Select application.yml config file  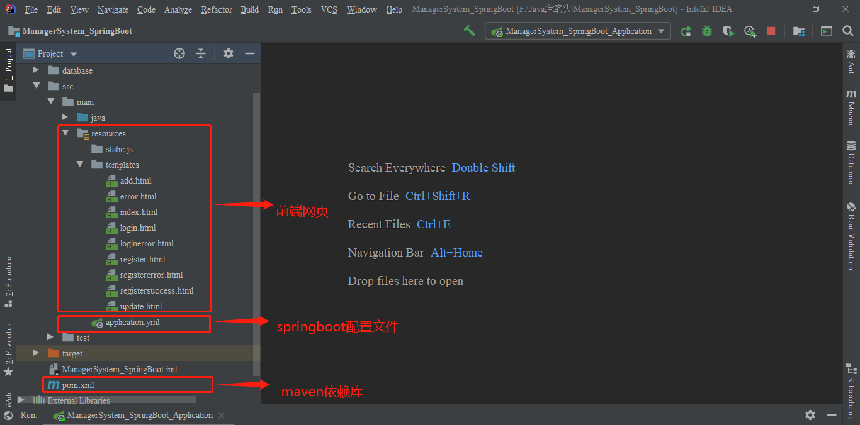[132, 322]
